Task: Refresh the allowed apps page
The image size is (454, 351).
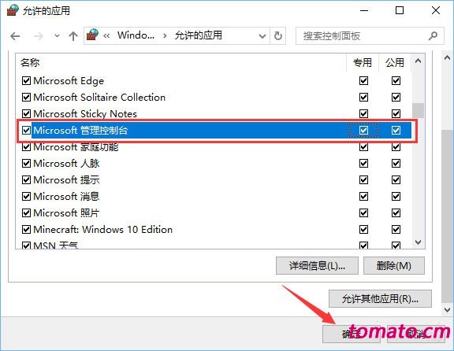Action: (x=278, y=36)
